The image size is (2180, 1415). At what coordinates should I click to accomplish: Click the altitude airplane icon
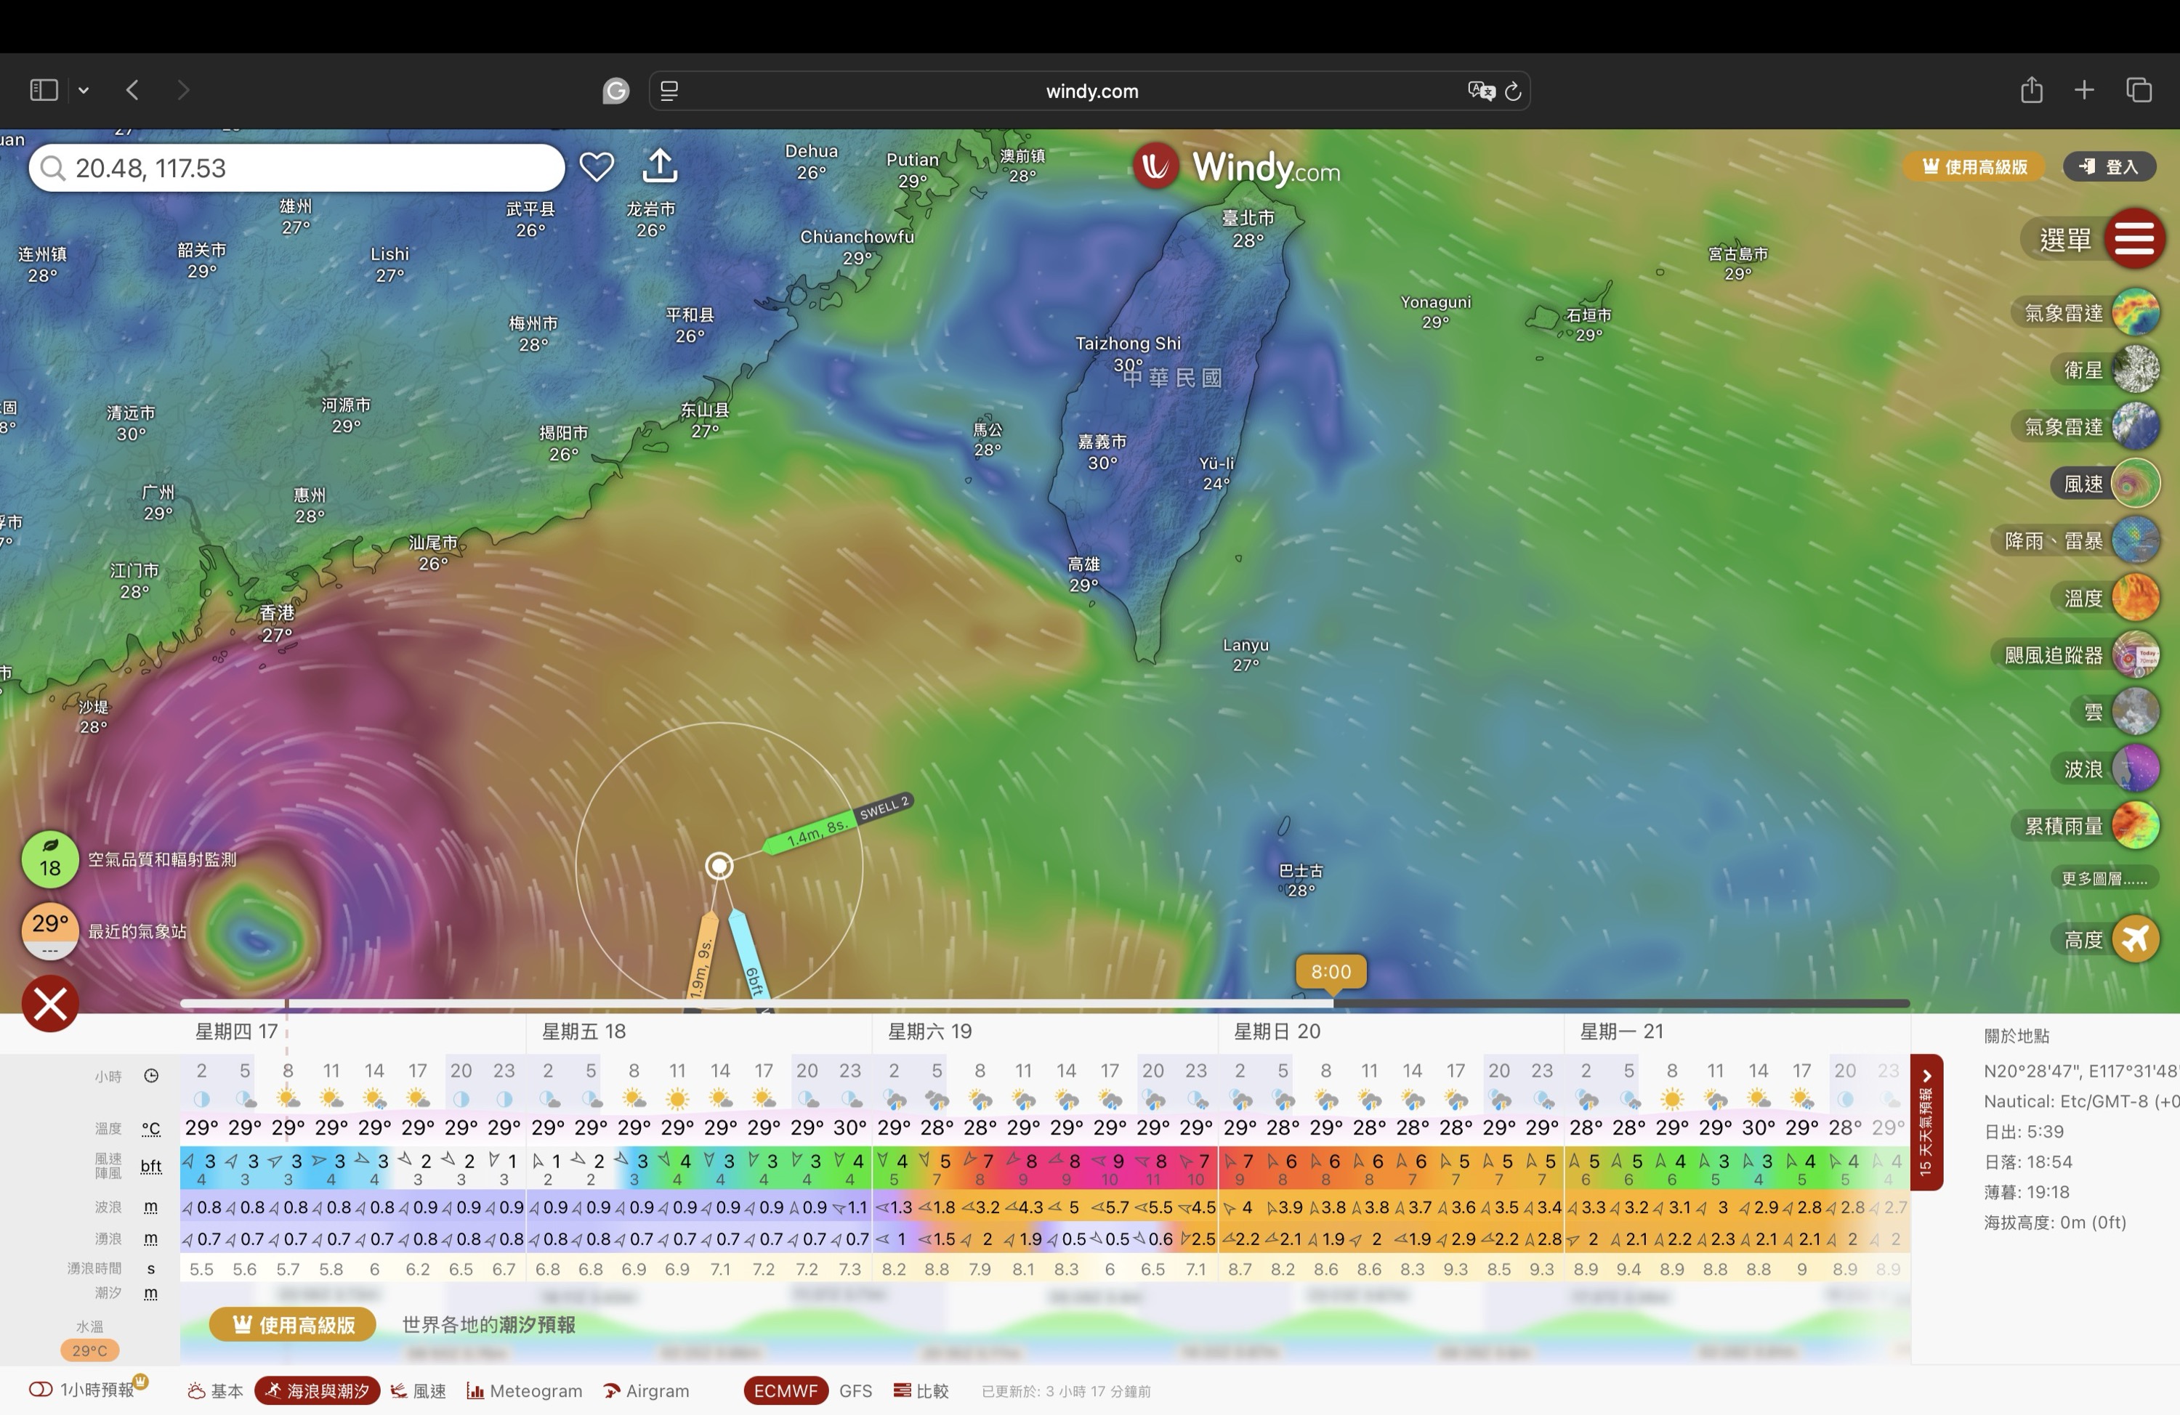[2135, 938]
